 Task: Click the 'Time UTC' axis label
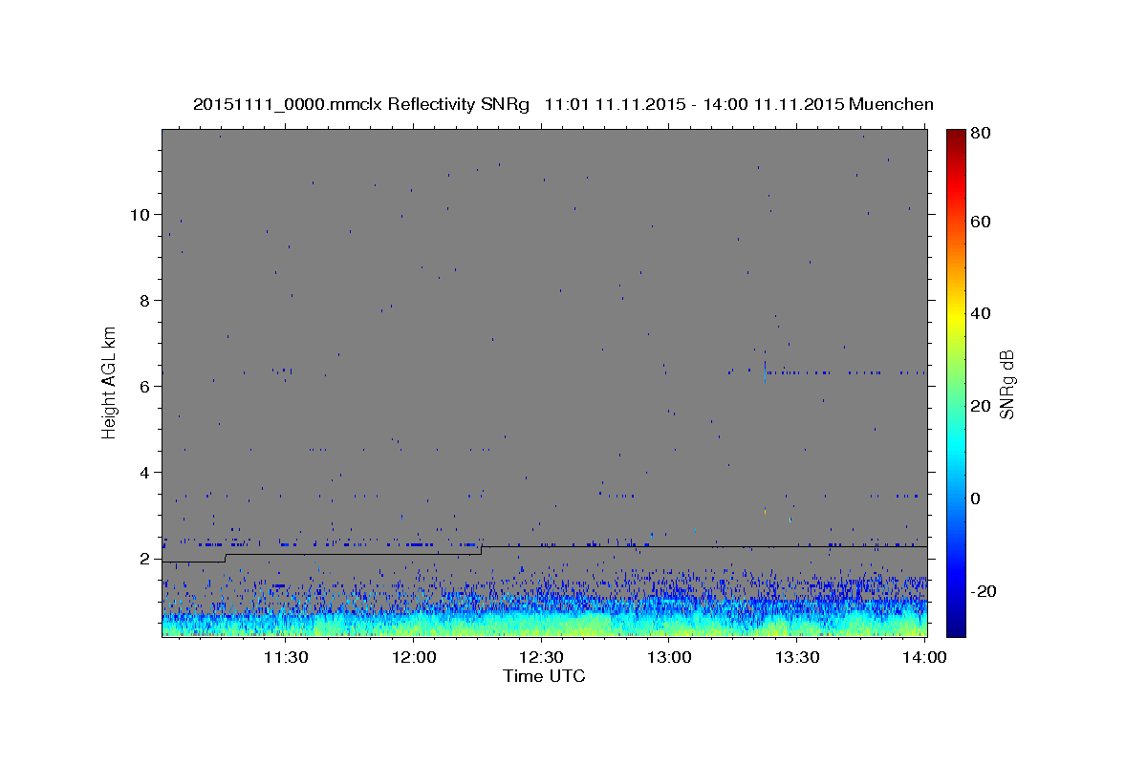click(544, 676)
